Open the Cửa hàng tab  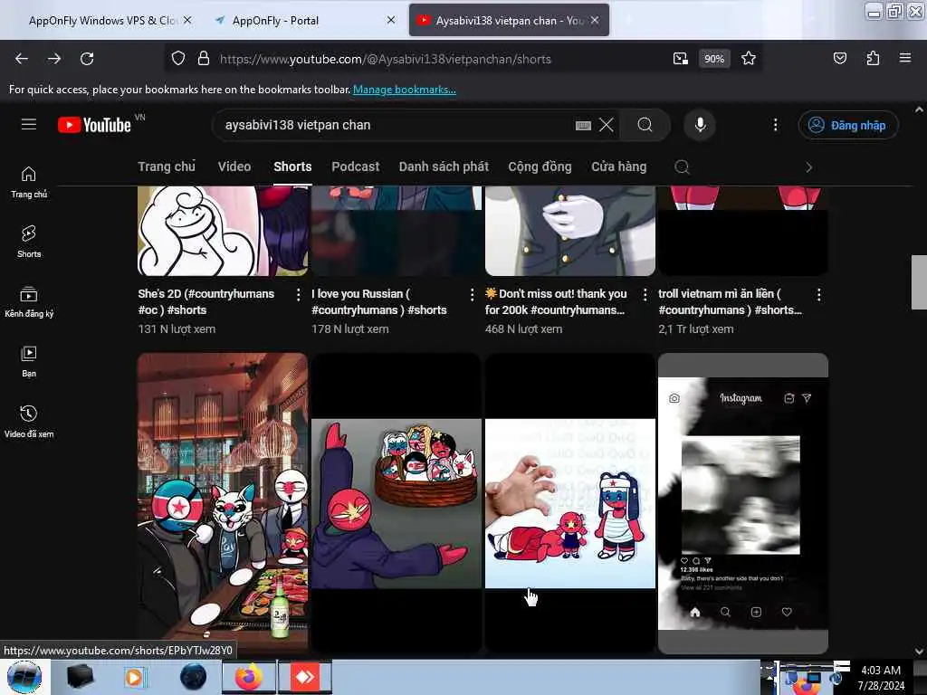tap(619, 167)
